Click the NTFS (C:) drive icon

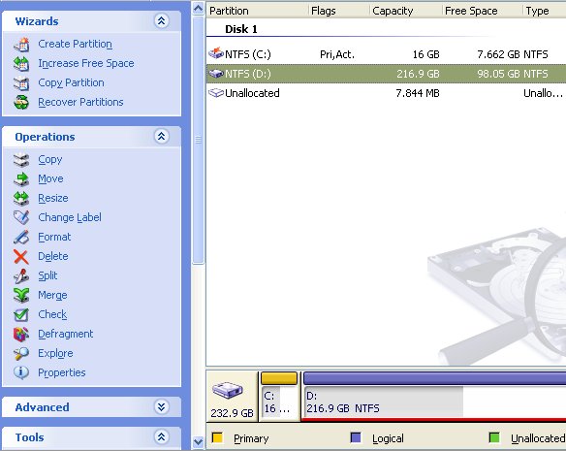216,53
